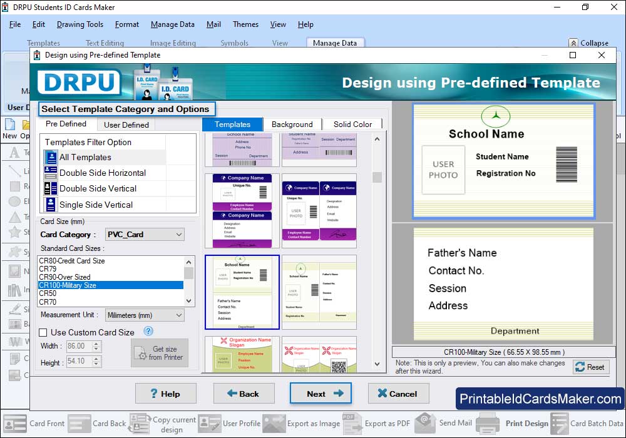The height and width of the screenshot is (438, 626).
Task: Select the Star tool icon in left toolbar
Action: 14,232
